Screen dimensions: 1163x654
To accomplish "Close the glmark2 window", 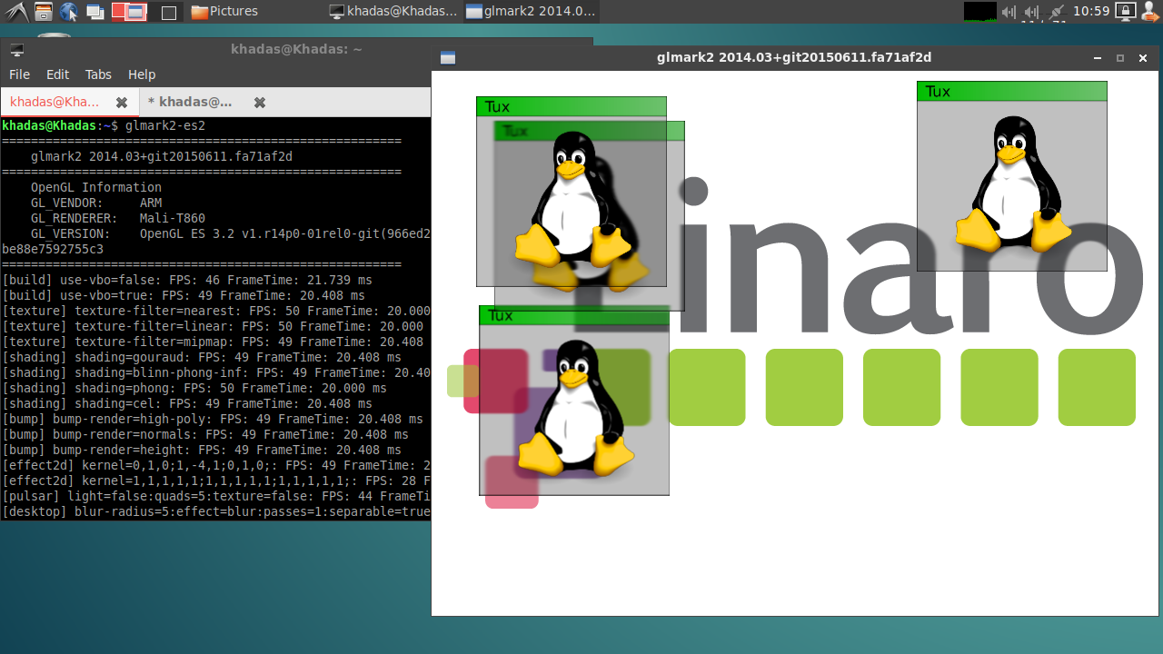I will (x=1143, y=58).
